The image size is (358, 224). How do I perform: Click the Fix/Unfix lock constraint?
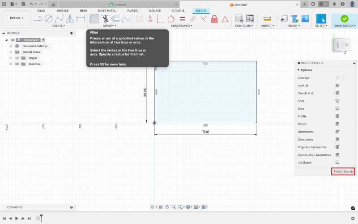pos(214,19)
